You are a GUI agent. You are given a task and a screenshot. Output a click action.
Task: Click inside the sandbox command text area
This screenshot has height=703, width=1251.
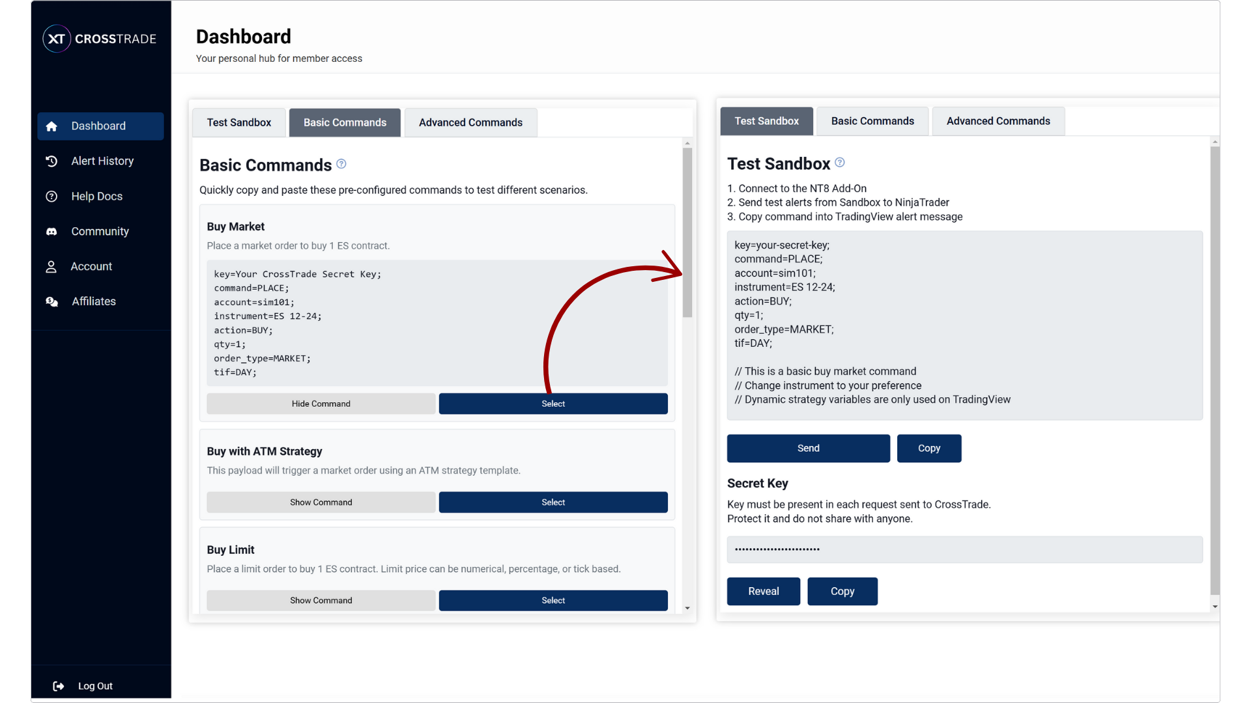coord(965,325)
